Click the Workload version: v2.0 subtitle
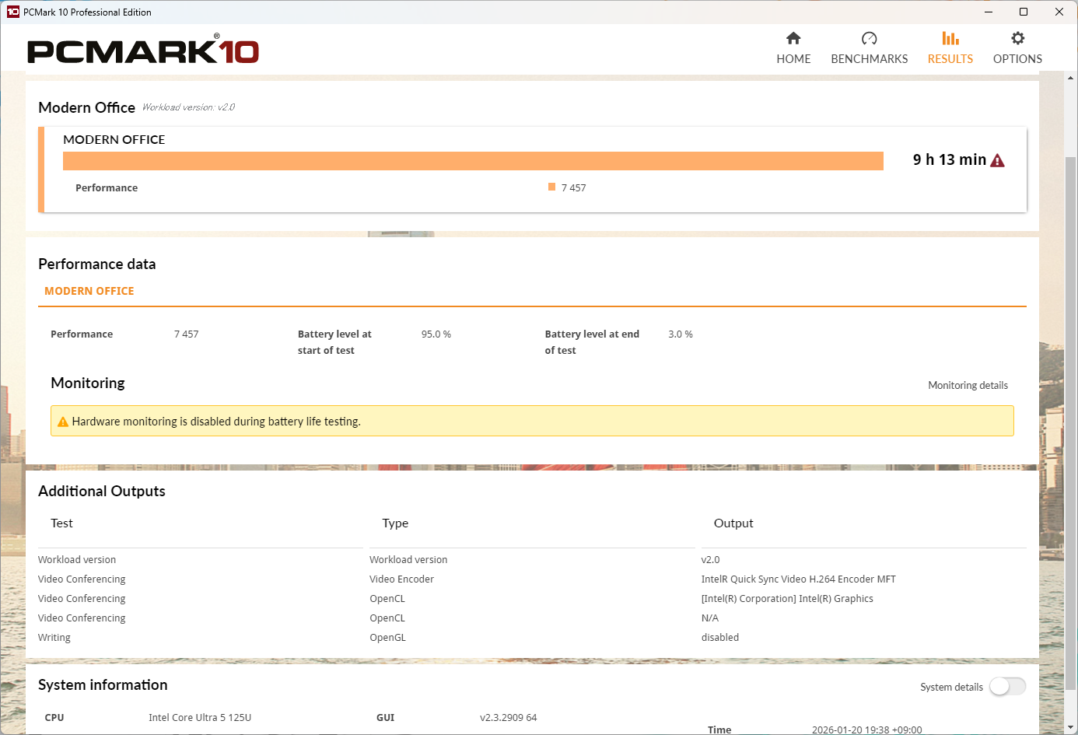The height and width of the screenshot is (735, 1078). 188,107
